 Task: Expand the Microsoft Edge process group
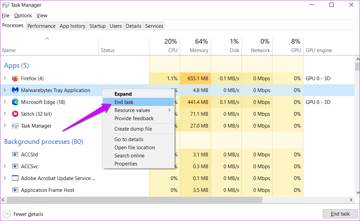5,102
